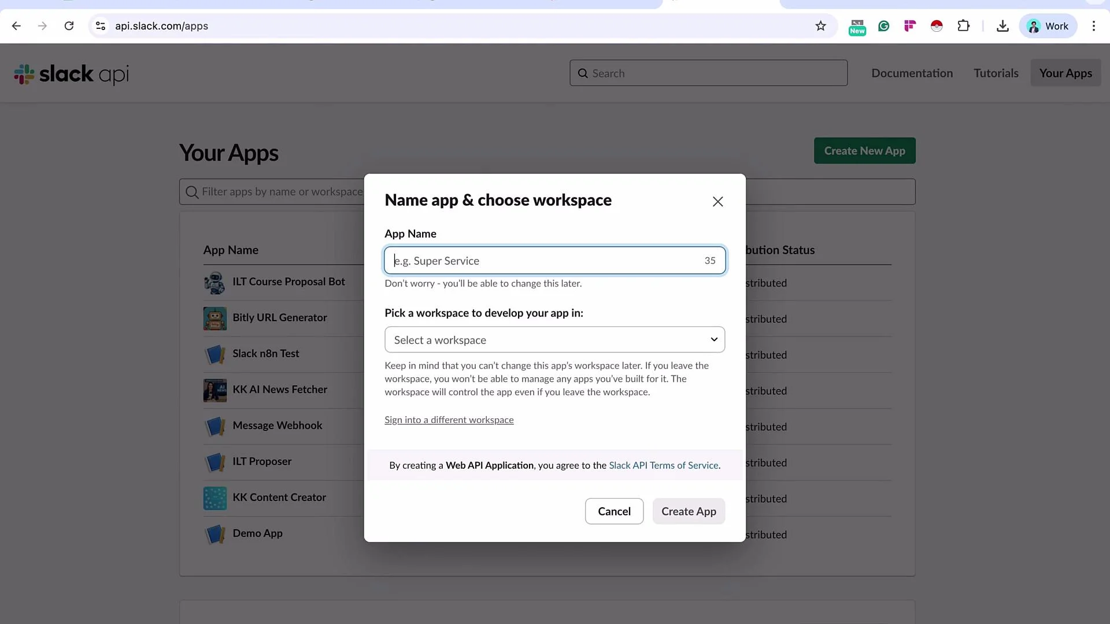Focus the App Name input field
Image resolution: width=1110 pixels, height=624 pixels.
point(554,261)
